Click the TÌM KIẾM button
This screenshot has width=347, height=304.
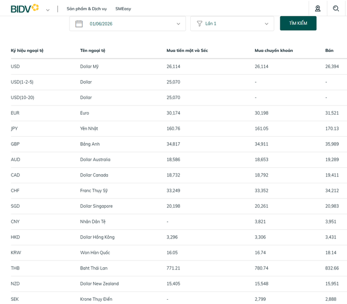tap(298, 23)
